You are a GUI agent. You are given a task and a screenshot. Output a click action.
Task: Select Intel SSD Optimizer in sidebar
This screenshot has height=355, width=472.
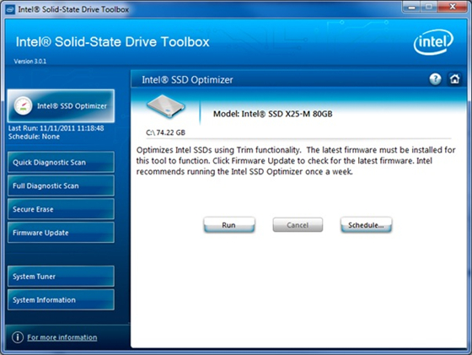pyautogui.click(x=61, y=105)
